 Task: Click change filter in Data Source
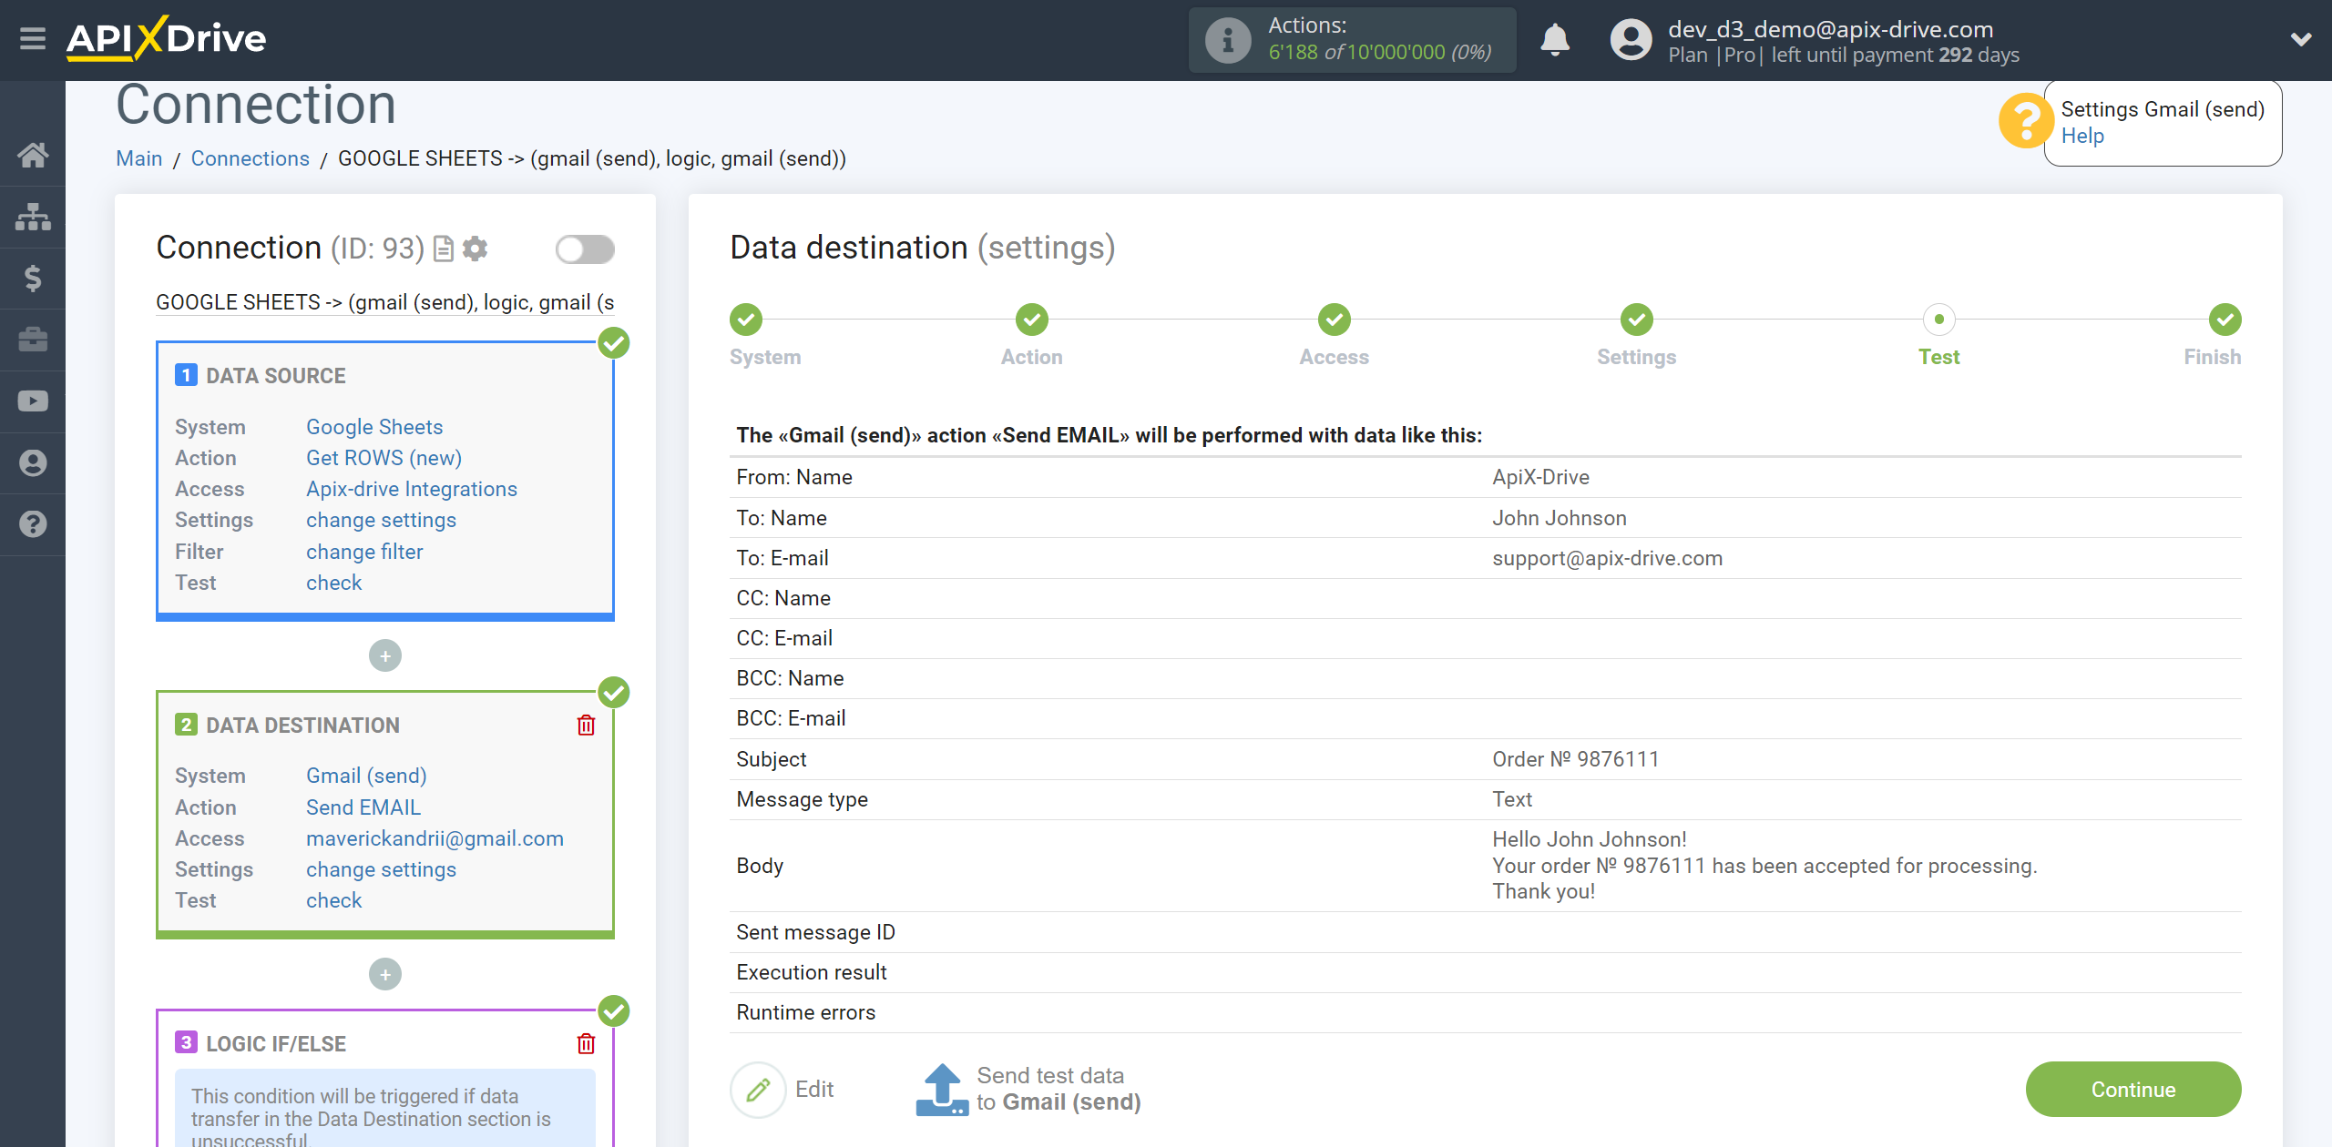(364, 552)
